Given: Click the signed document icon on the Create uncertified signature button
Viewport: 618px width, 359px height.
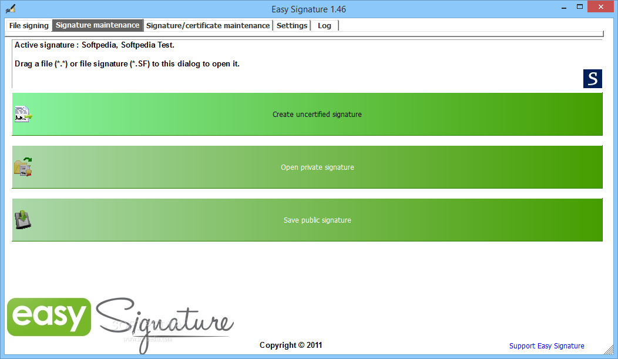Looking at the screenshot, I should (x=23, y=114).
